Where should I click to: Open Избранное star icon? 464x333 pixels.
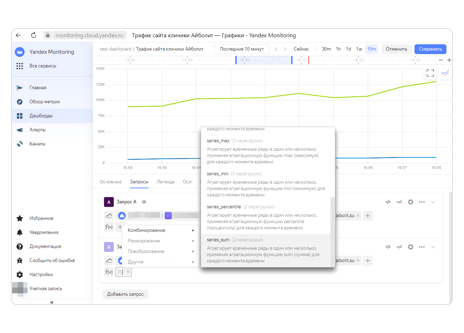[x=20, y=218]
